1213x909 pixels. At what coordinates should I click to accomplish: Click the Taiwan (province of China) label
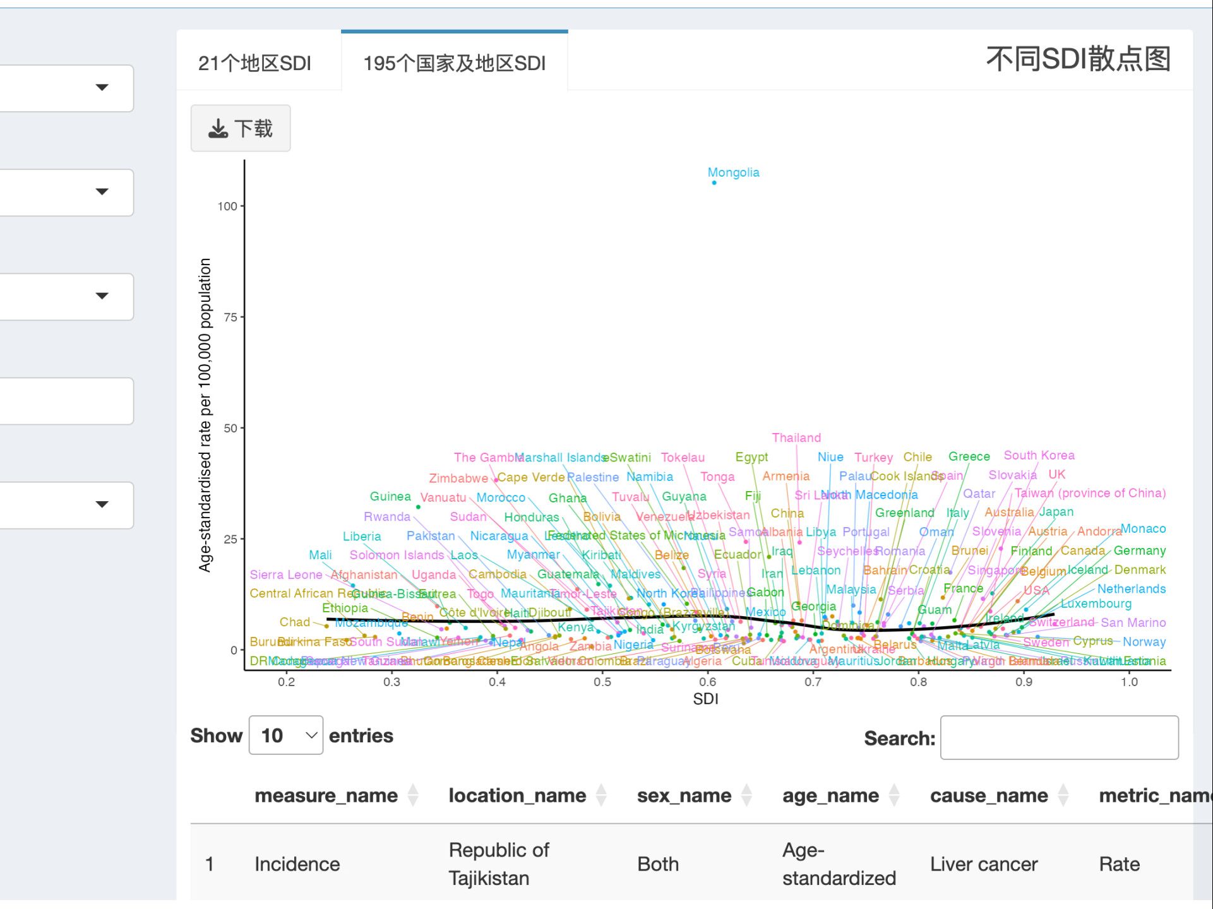1090,493
